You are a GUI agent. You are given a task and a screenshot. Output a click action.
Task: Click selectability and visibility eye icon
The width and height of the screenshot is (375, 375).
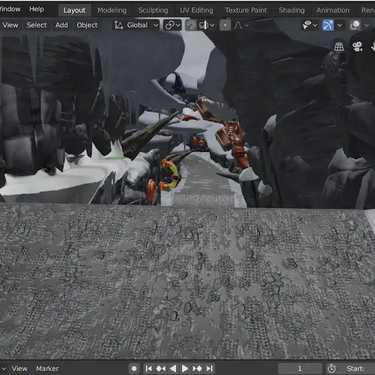click(307, 25)
